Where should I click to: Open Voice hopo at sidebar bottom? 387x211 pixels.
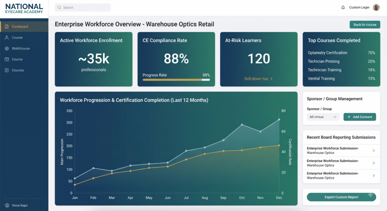[x=24, y=205]
